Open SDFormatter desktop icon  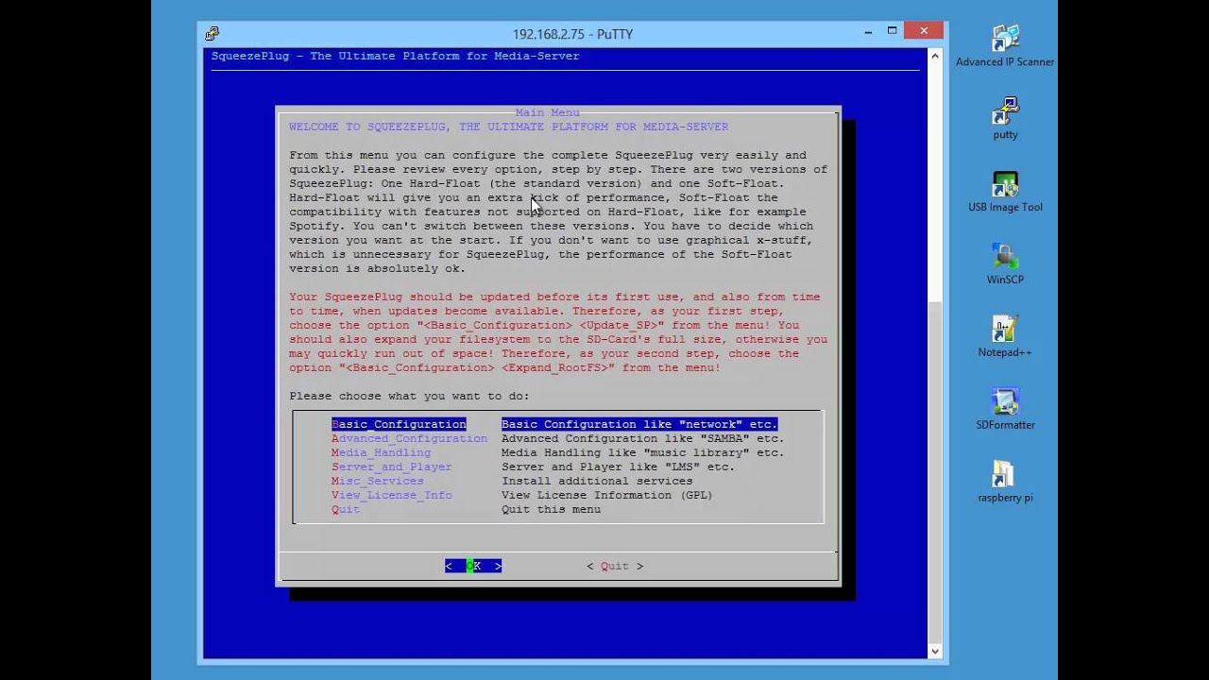[x=1005, y=409]
